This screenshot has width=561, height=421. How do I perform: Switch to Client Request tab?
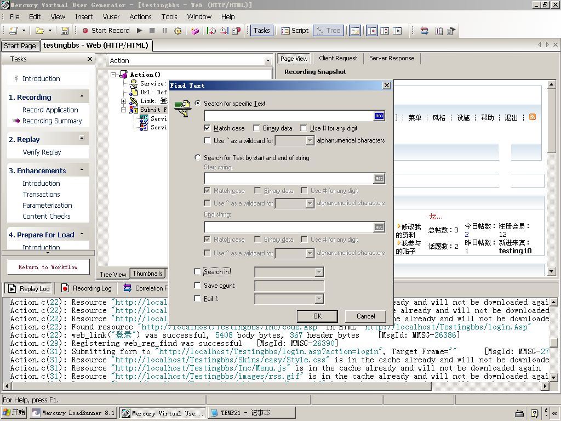tap(338, 58)
